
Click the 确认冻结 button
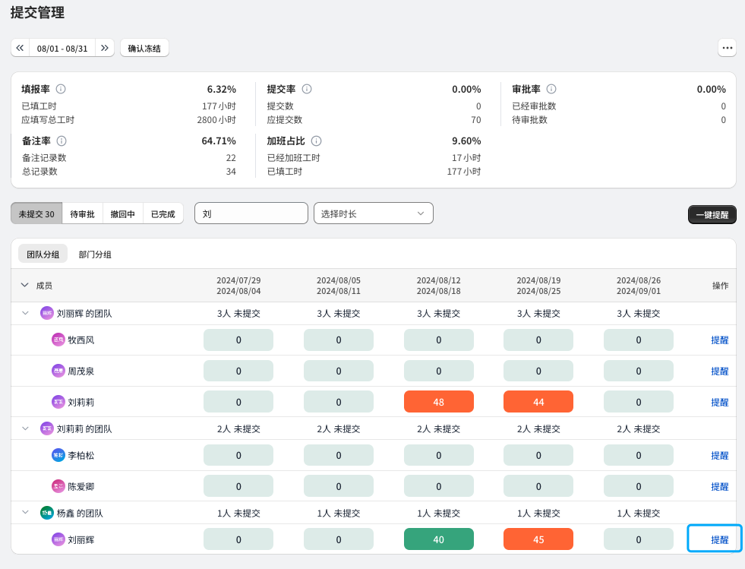(144, 48)
